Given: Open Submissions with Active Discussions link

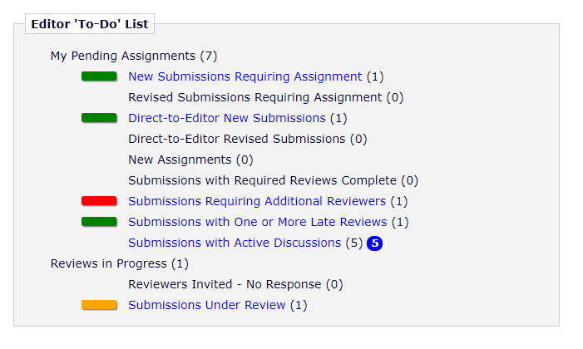Looking at the screenshot, I should point(234,243).
